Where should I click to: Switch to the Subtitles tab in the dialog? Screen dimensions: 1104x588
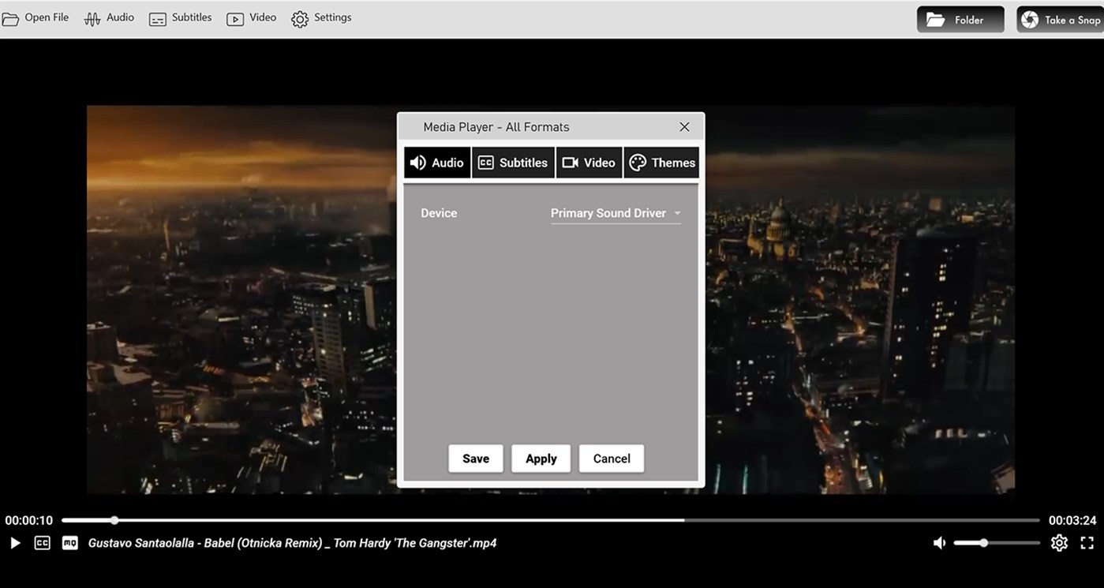(513, 162)
